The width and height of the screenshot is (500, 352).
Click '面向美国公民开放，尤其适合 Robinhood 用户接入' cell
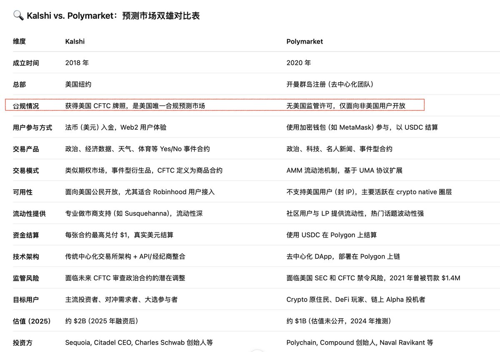[140, 192]
